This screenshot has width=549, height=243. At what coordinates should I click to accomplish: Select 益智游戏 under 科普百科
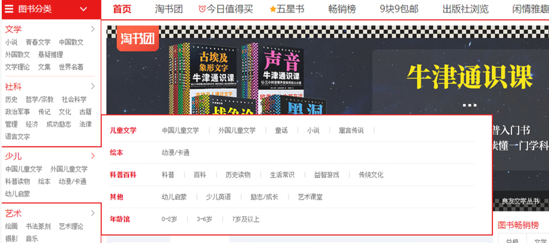tap(327, 175)
